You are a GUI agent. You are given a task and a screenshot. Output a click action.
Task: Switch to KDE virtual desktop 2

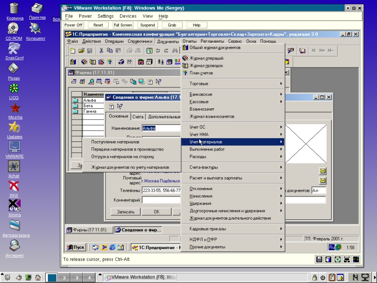[64, 277]
